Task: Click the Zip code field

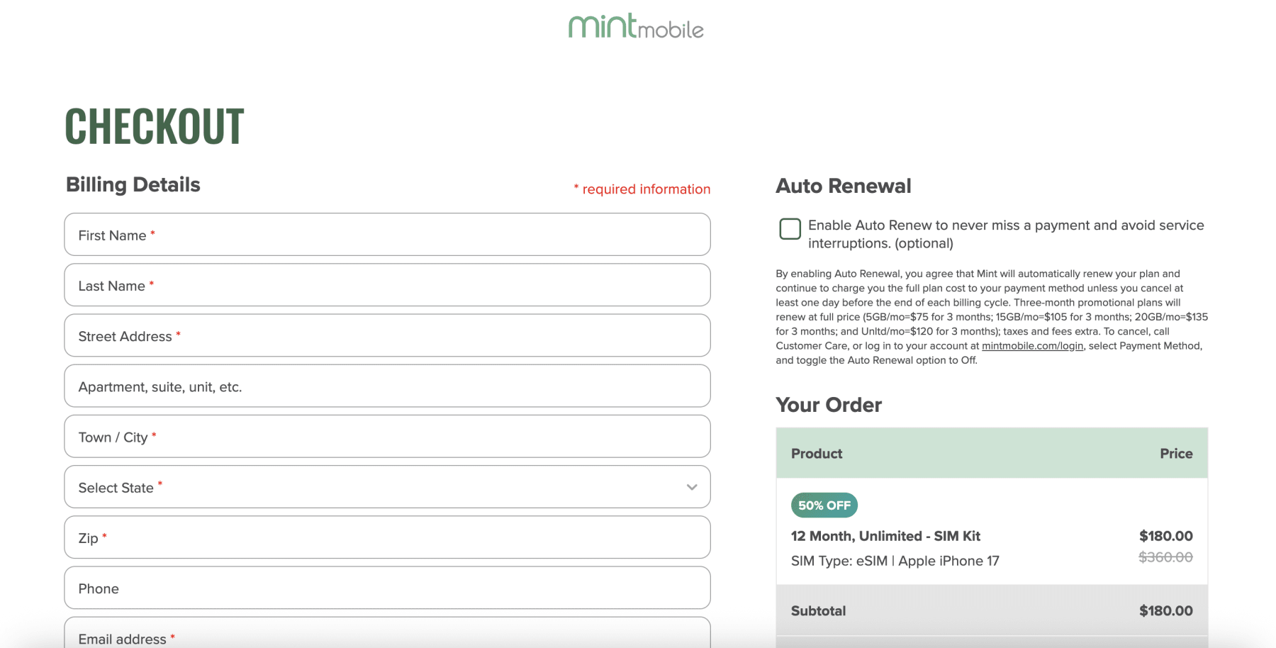Action: (387, 537)
